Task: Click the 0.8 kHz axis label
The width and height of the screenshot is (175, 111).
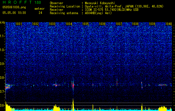Action: (2, 78)
